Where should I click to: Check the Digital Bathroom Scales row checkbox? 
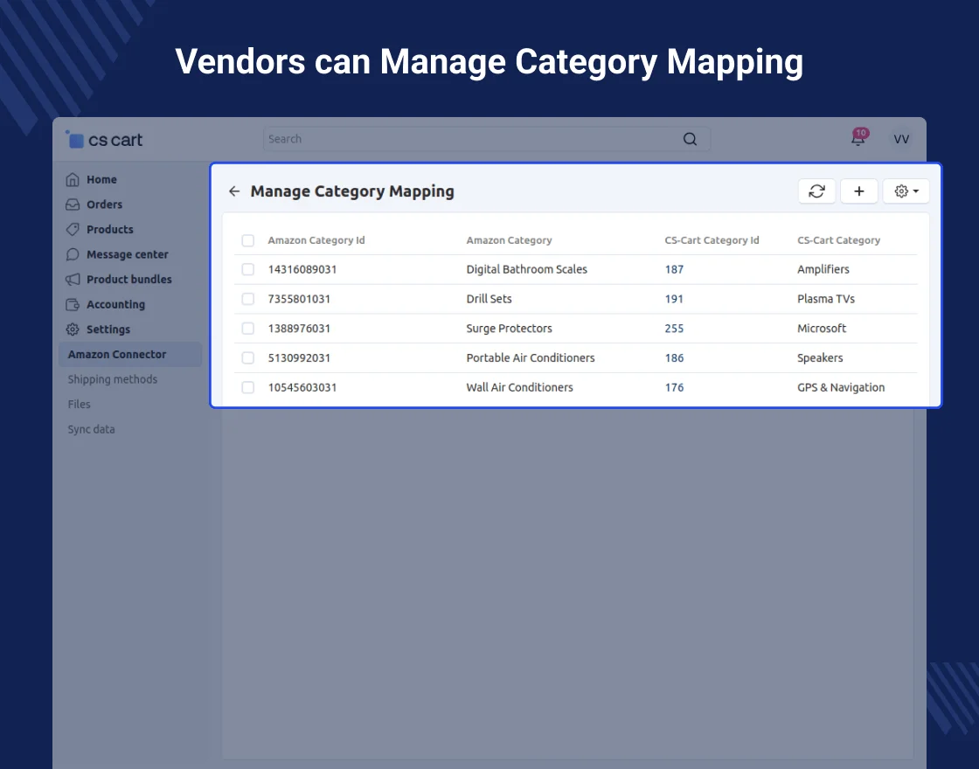tap(248, 269)
